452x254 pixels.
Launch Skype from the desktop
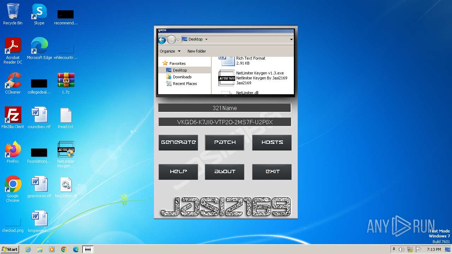[x=39, y=14]
